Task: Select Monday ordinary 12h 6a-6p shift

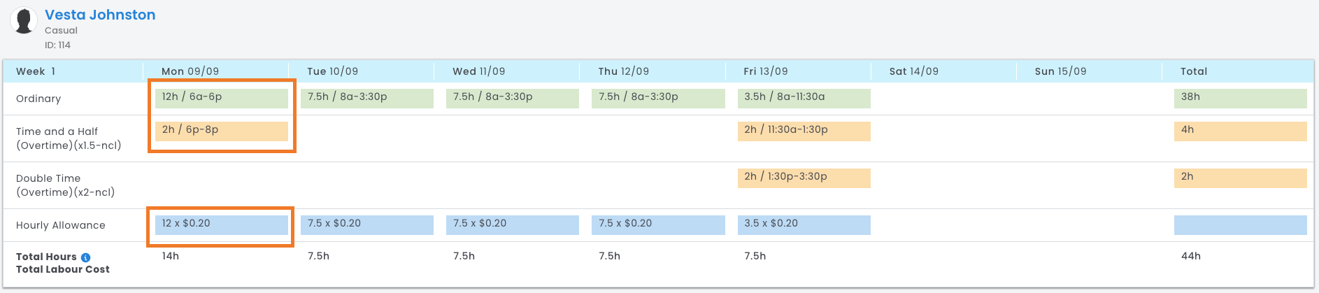Action: (221, 98)
